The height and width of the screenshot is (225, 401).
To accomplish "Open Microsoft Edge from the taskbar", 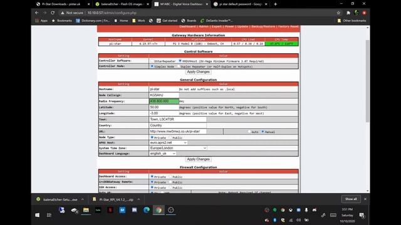I will [x=147, y=210].
